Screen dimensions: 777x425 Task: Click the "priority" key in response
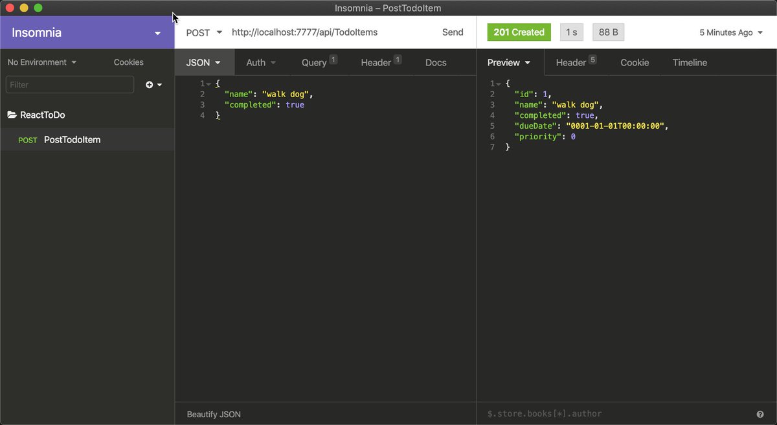538,137
